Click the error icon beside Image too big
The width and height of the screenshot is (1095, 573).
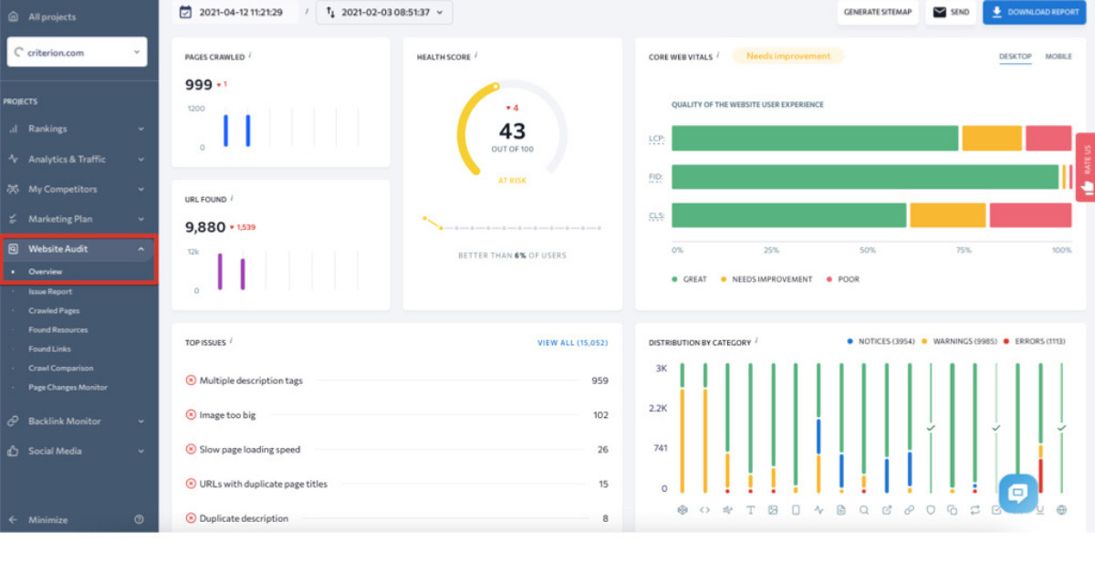point(191,415)
